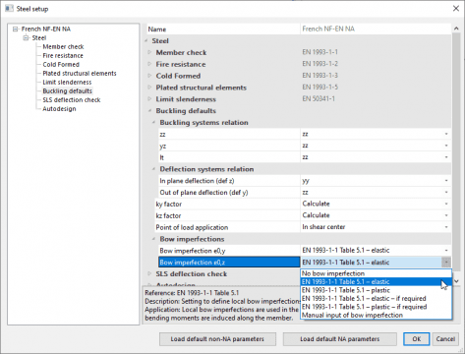Image resolution: width=465 pixels, height=354 pixels.
Task: Collapse the Buckling defaults property group
Action: tap(149, 111)
